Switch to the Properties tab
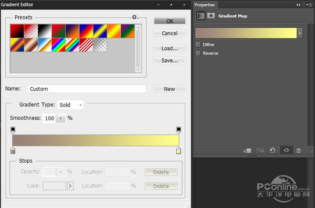 click(x=205, y=5)
